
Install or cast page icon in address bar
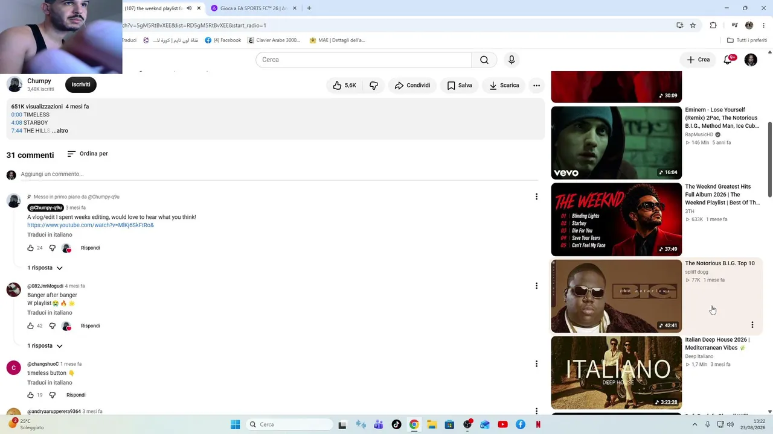(680, 25)
